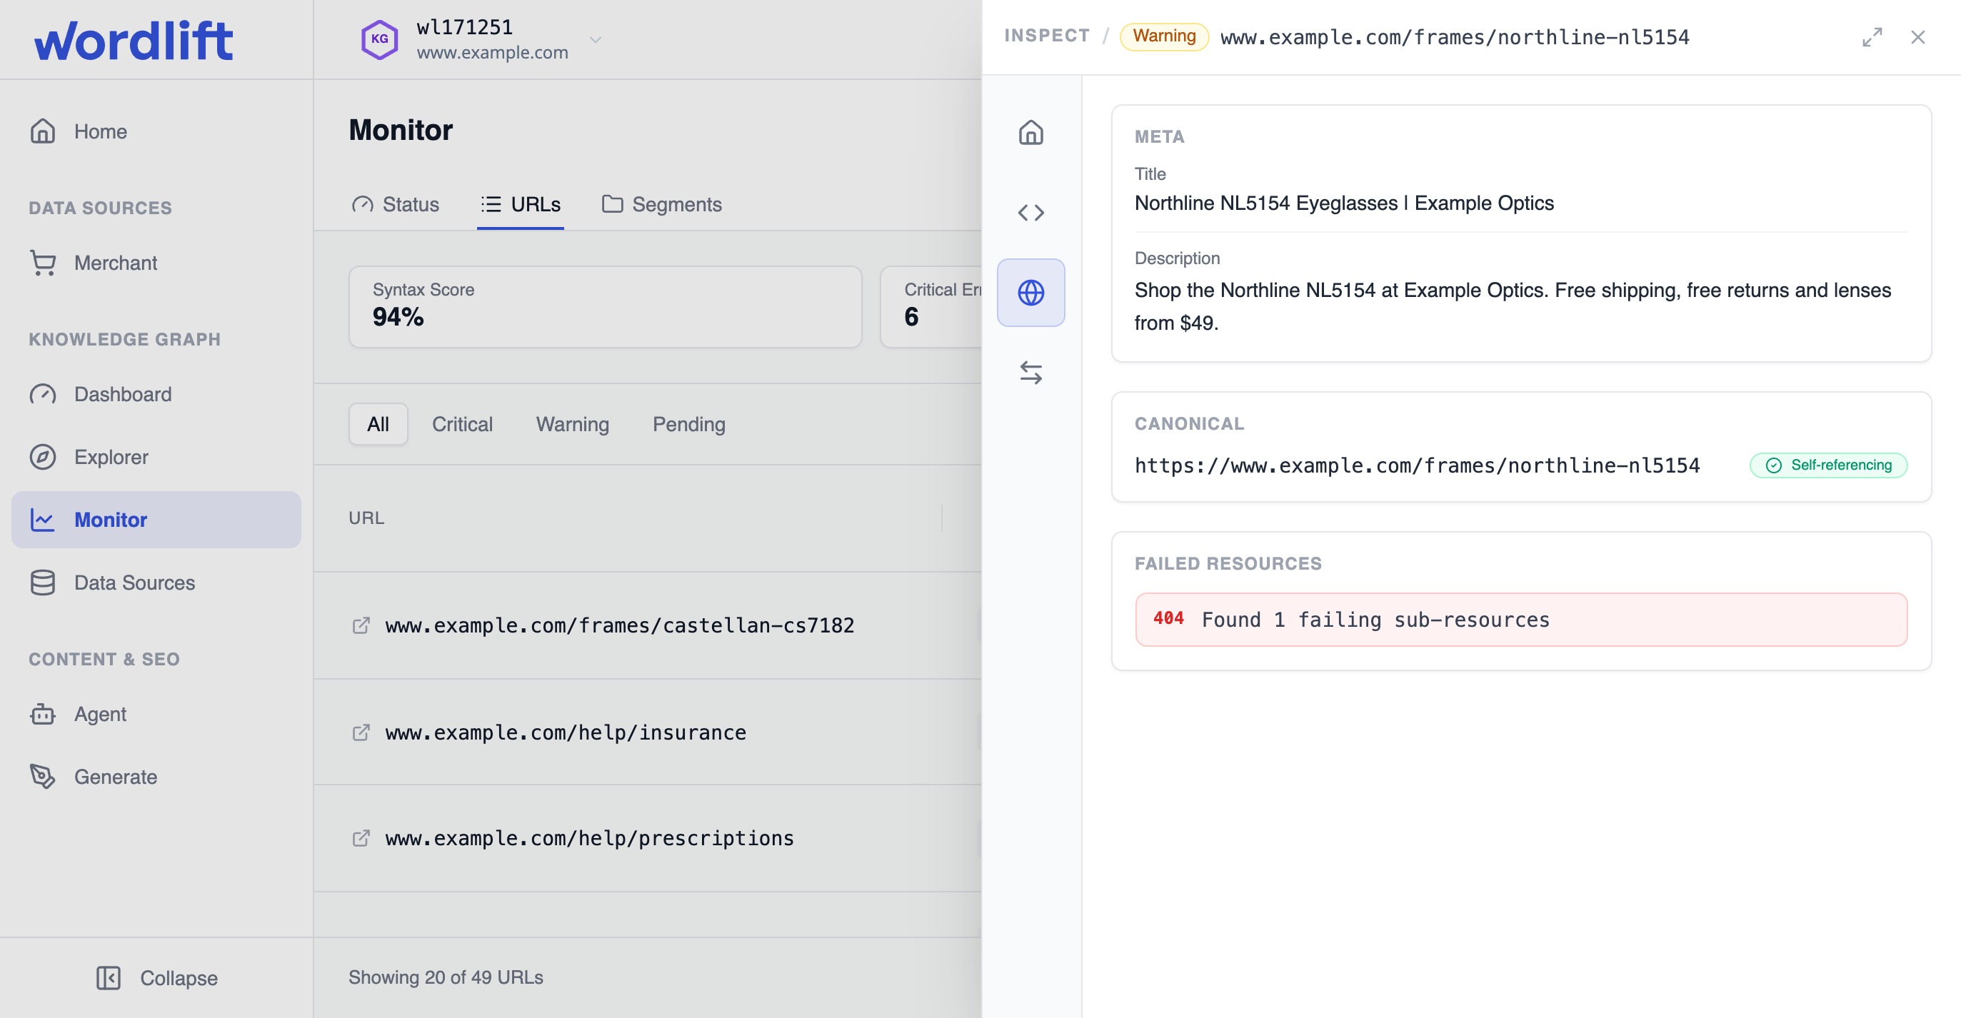
Task: Click the Self-referencing canonical badge
Action: coord(1827,465)
